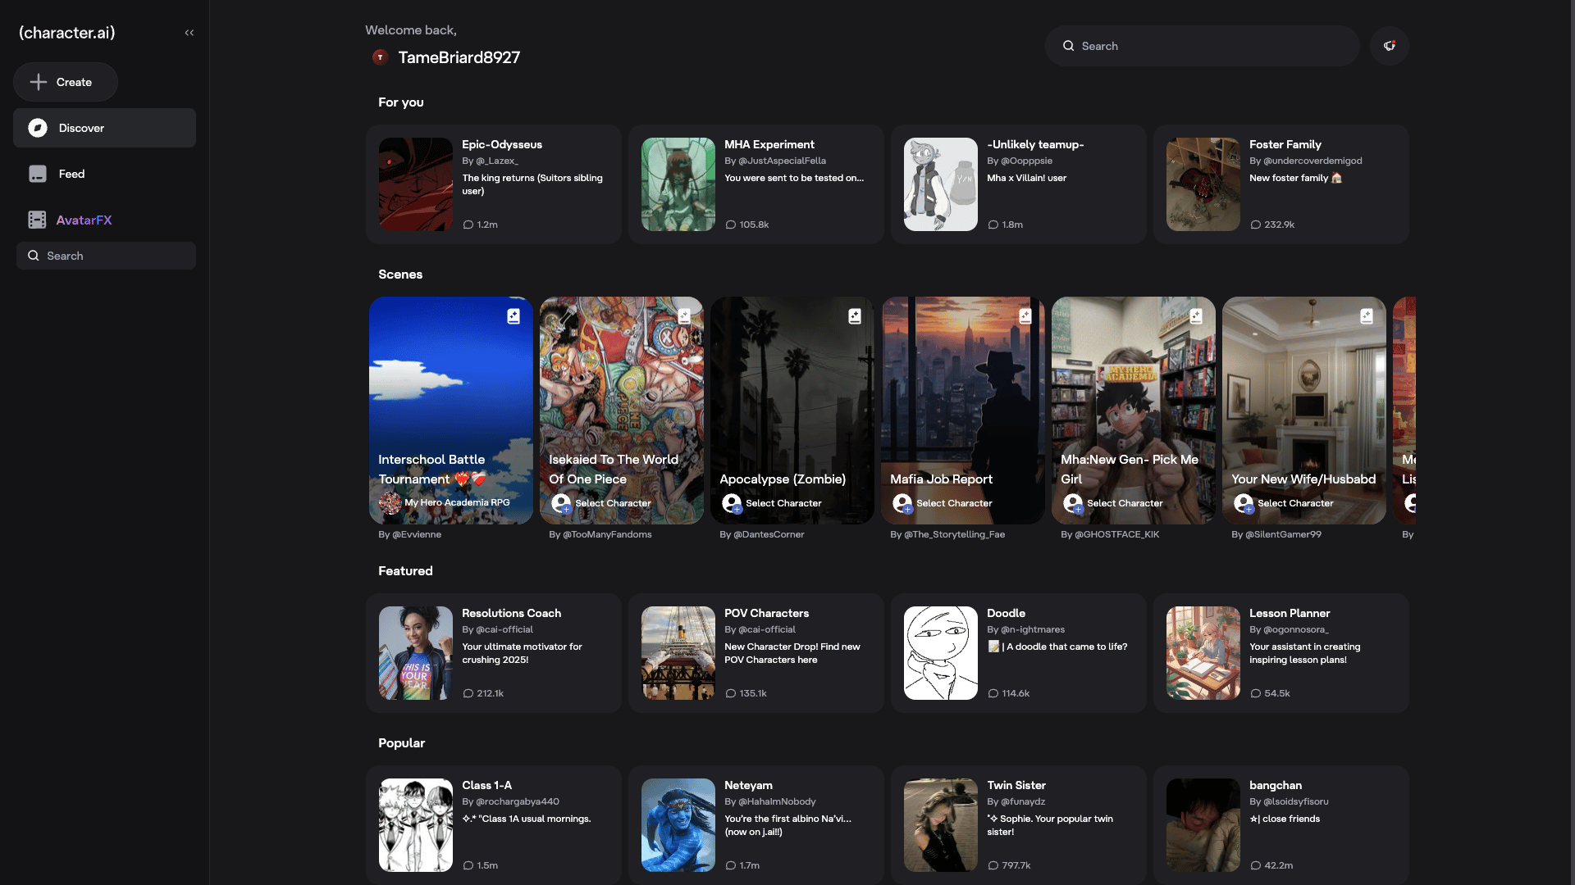Click the sidebar Search field
The image size is (1575, 885).
pyautogui.click(x=106, y=256)
